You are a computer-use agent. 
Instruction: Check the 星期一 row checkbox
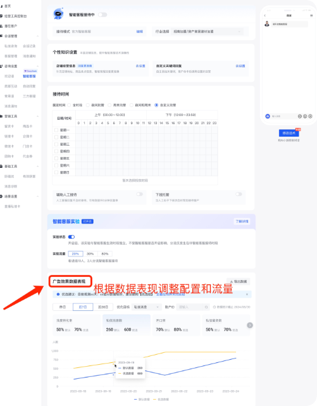tap(56, 130)
